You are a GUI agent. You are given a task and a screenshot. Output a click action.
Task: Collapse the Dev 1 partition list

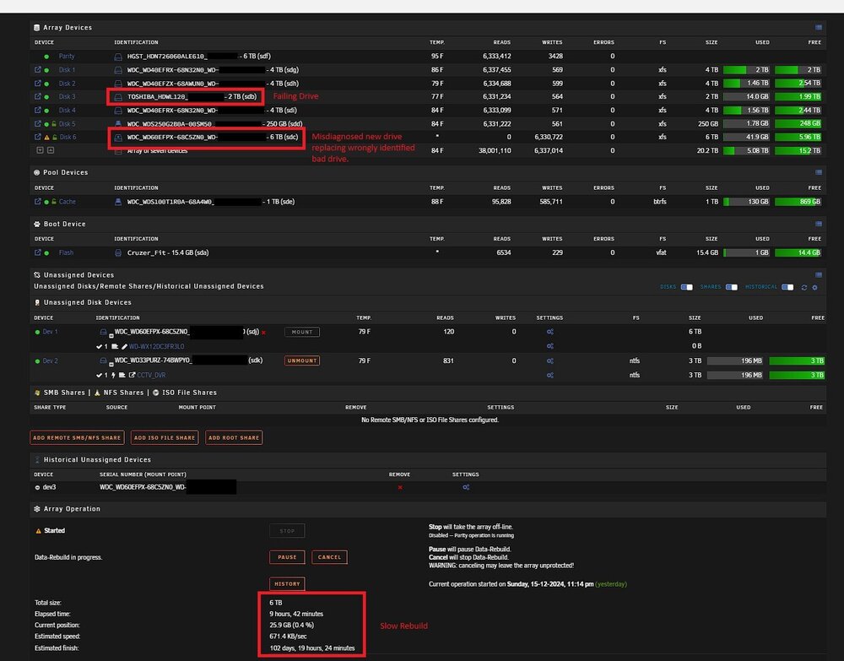point(111,335)
